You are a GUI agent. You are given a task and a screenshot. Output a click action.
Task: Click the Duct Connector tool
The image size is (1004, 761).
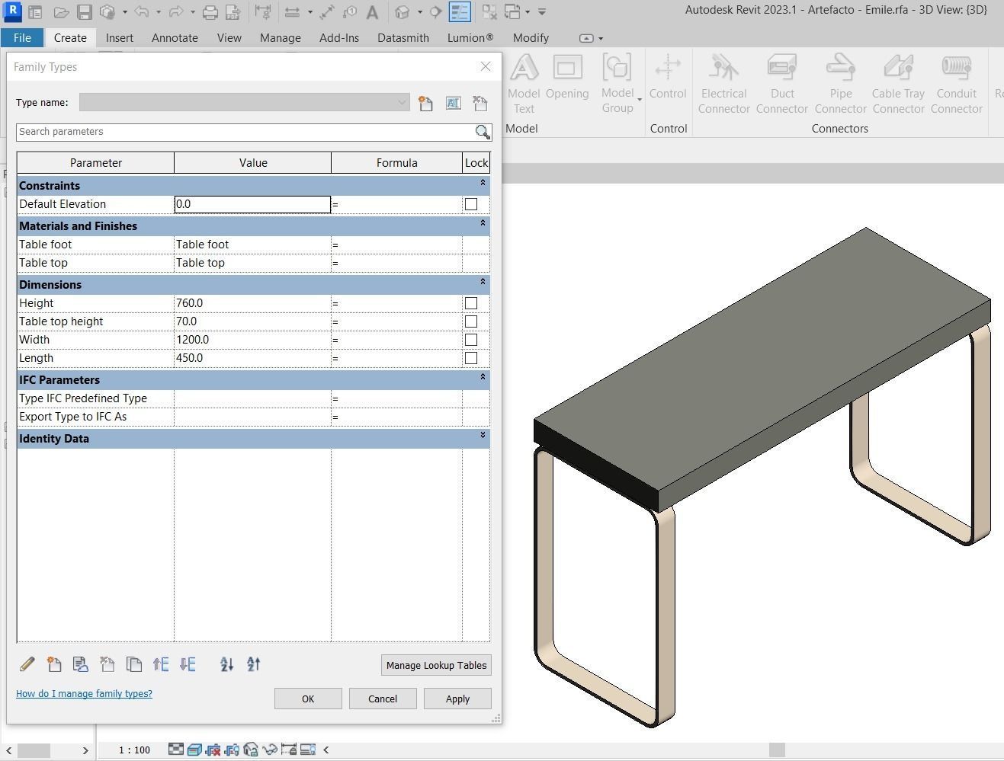click(x=782, y=84)
